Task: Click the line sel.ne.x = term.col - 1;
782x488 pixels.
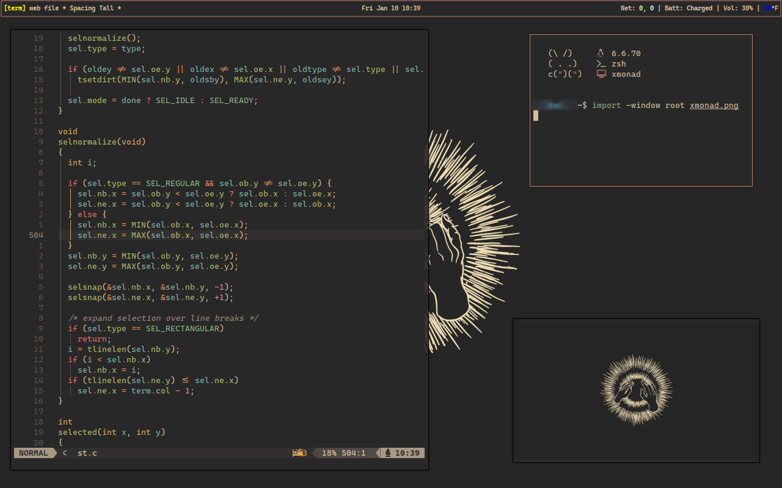Action: [x=136, y=391]
